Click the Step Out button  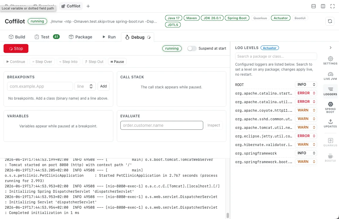(x=94, y=61)
